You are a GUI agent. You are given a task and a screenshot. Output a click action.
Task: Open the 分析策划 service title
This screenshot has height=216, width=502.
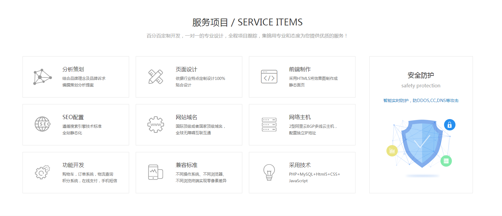[x=73, y=69]
